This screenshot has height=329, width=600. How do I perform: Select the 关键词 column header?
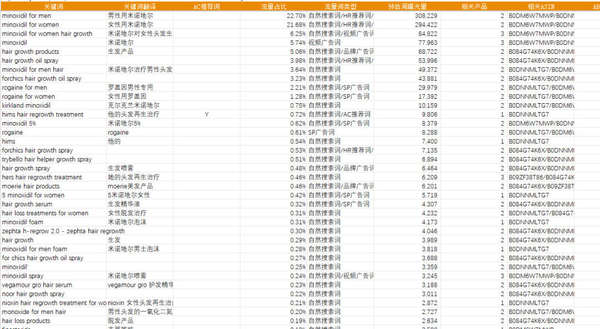coord(53,7)
